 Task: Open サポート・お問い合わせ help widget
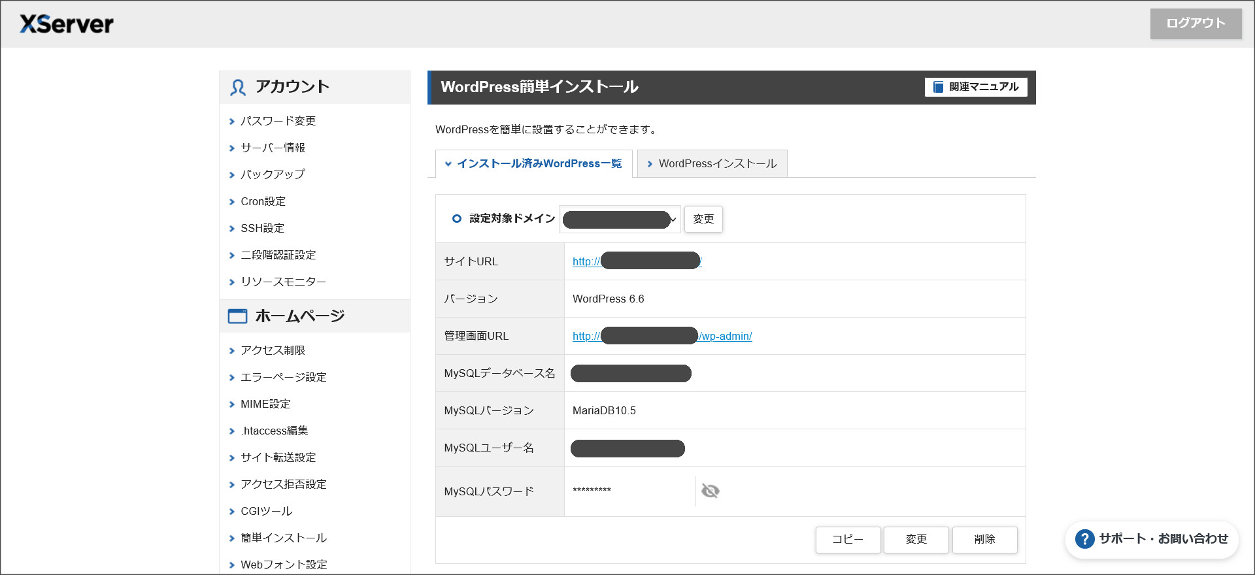tap(1152, 539)
